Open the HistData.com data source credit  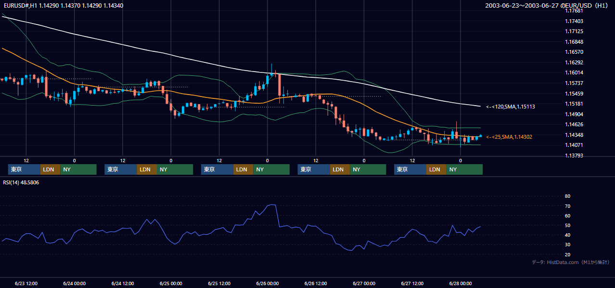571,262
